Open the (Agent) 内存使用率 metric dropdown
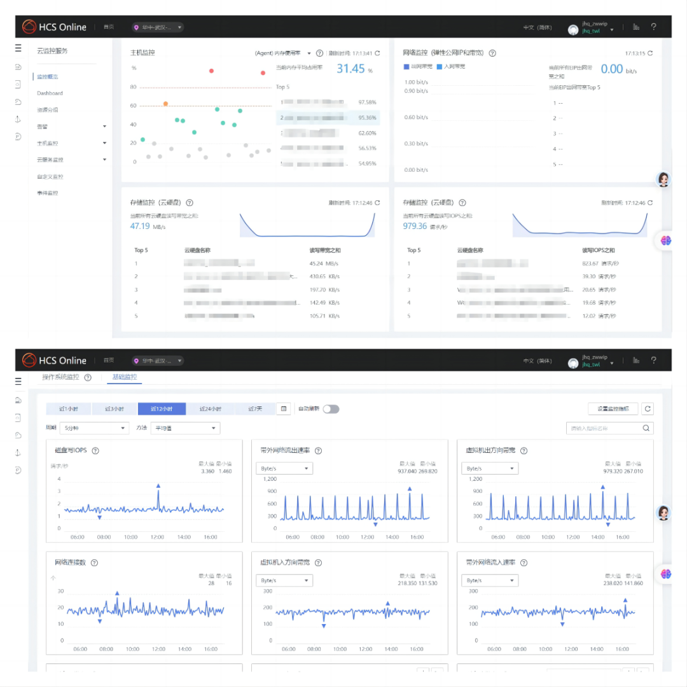 point(282,53)
